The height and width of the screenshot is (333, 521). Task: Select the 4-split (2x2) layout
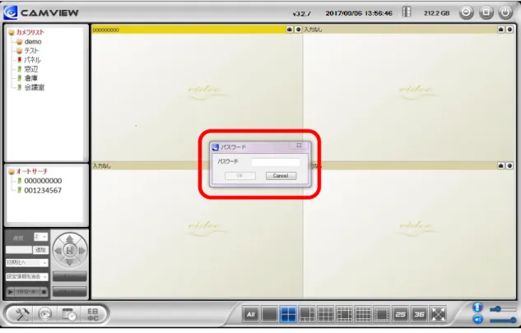coord(288,314)
